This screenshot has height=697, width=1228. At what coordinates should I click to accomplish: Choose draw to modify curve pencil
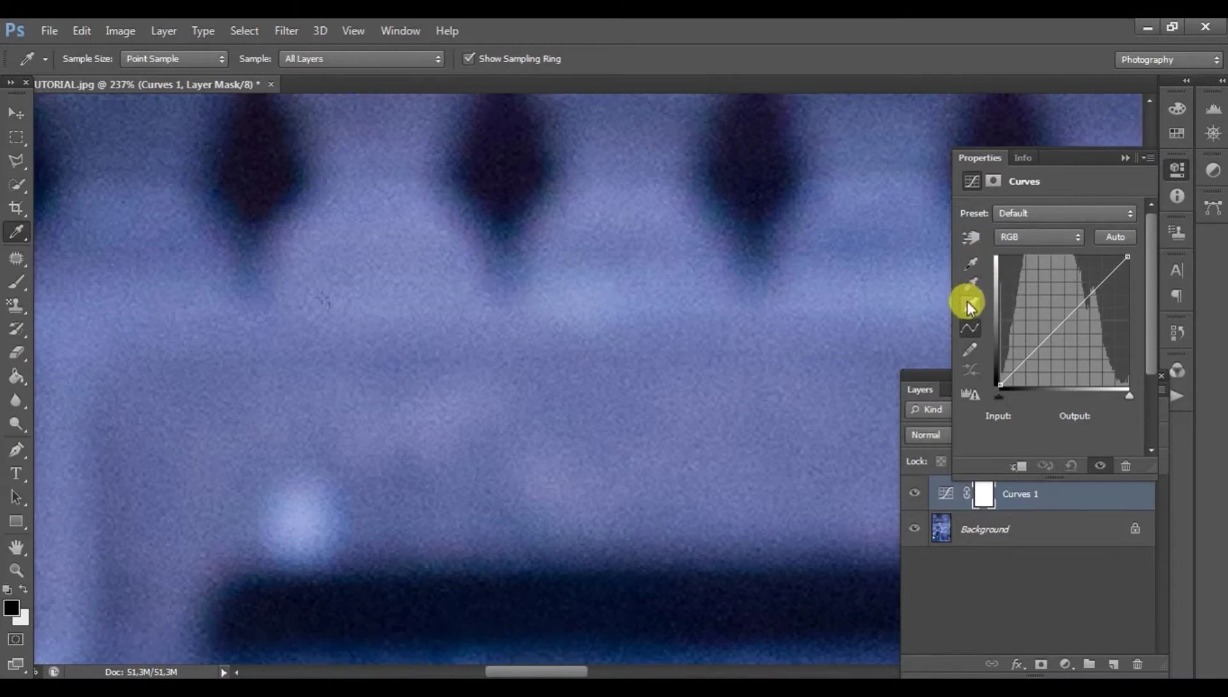[x=970, y=350]
